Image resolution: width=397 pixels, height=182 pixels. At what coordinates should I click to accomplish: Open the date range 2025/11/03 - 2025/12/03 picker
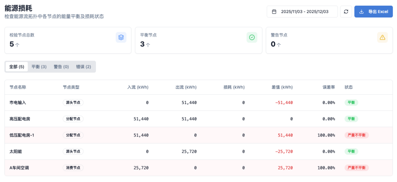coord(302,12)
